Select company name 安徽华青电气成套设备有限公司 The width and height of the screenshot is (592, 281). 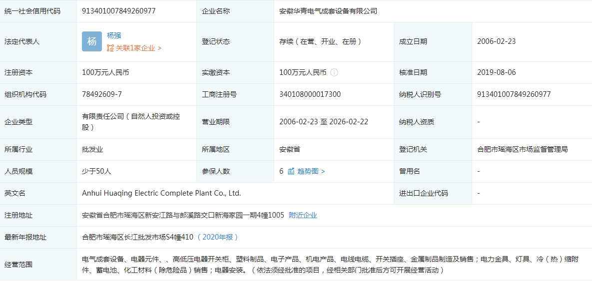click(328, 11)
